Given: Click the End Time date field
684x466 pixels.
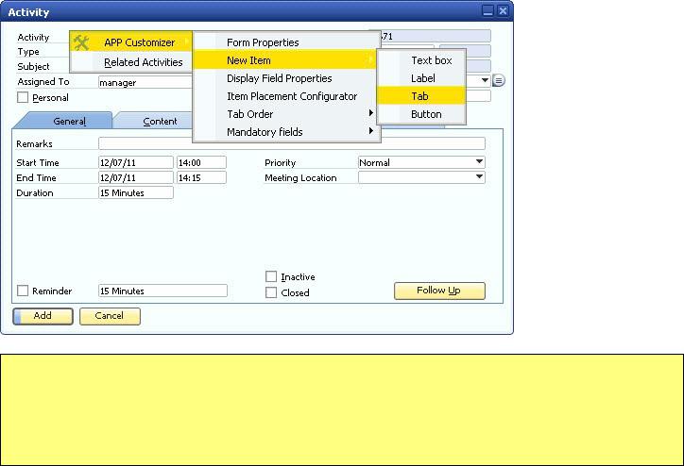Looking at the screenshot, I should (x=136, y=177).
